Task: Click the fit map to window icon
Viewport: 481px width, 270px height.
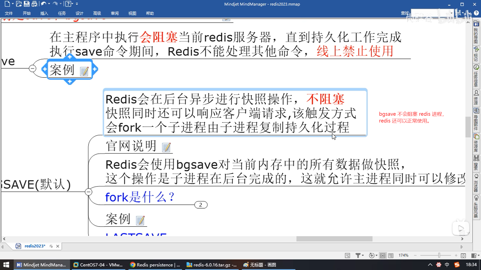Action: pos(463,255)
